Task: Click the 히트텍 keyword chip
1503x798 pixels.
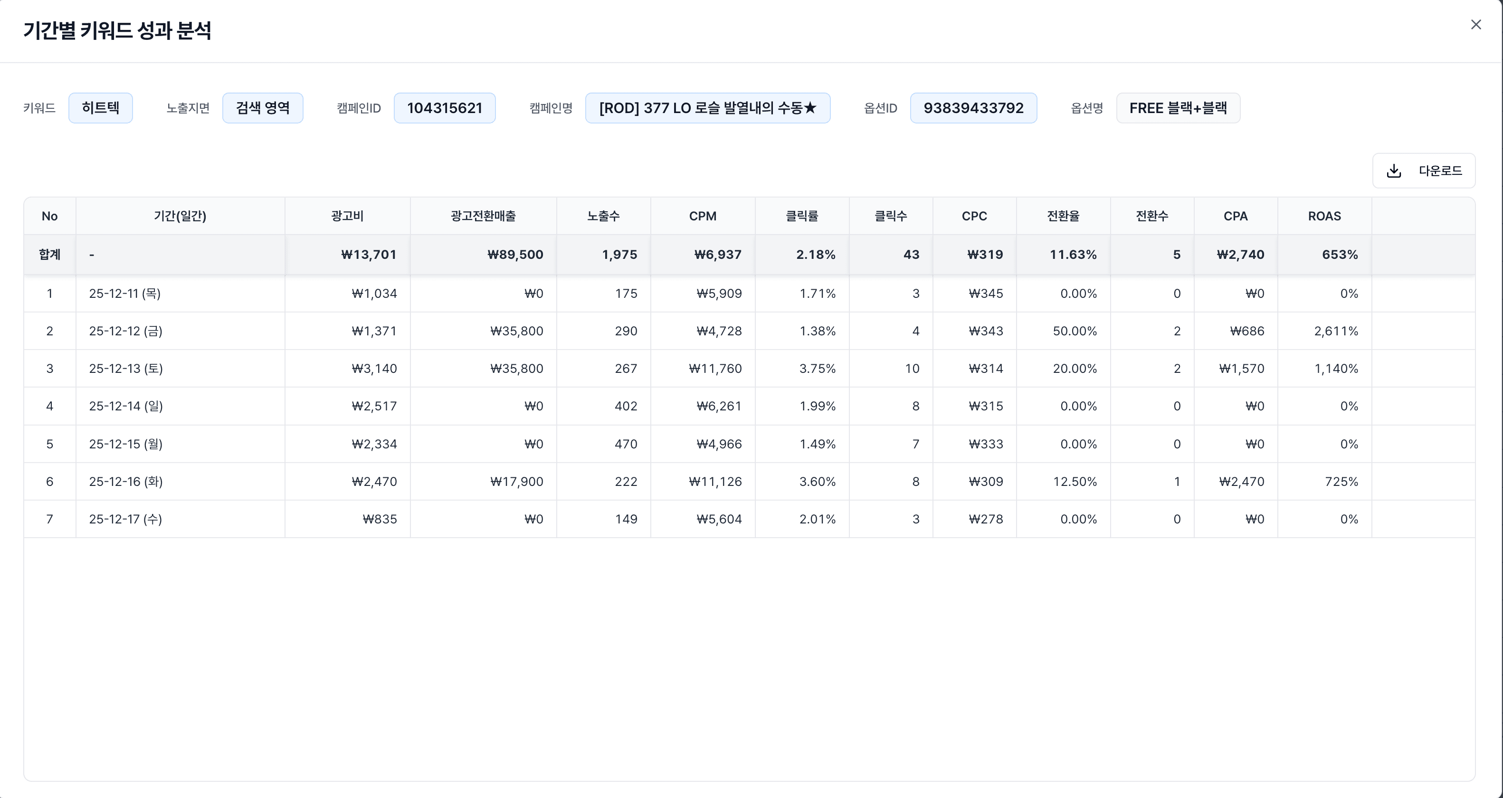Action: pyautogui.click(x=100, y=108)
